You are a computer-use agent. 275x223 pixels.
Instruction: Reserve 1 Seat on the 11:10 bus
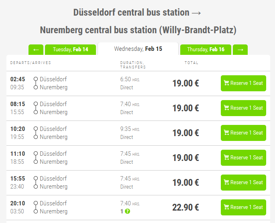pyautogui.click(x=243, y=158)
